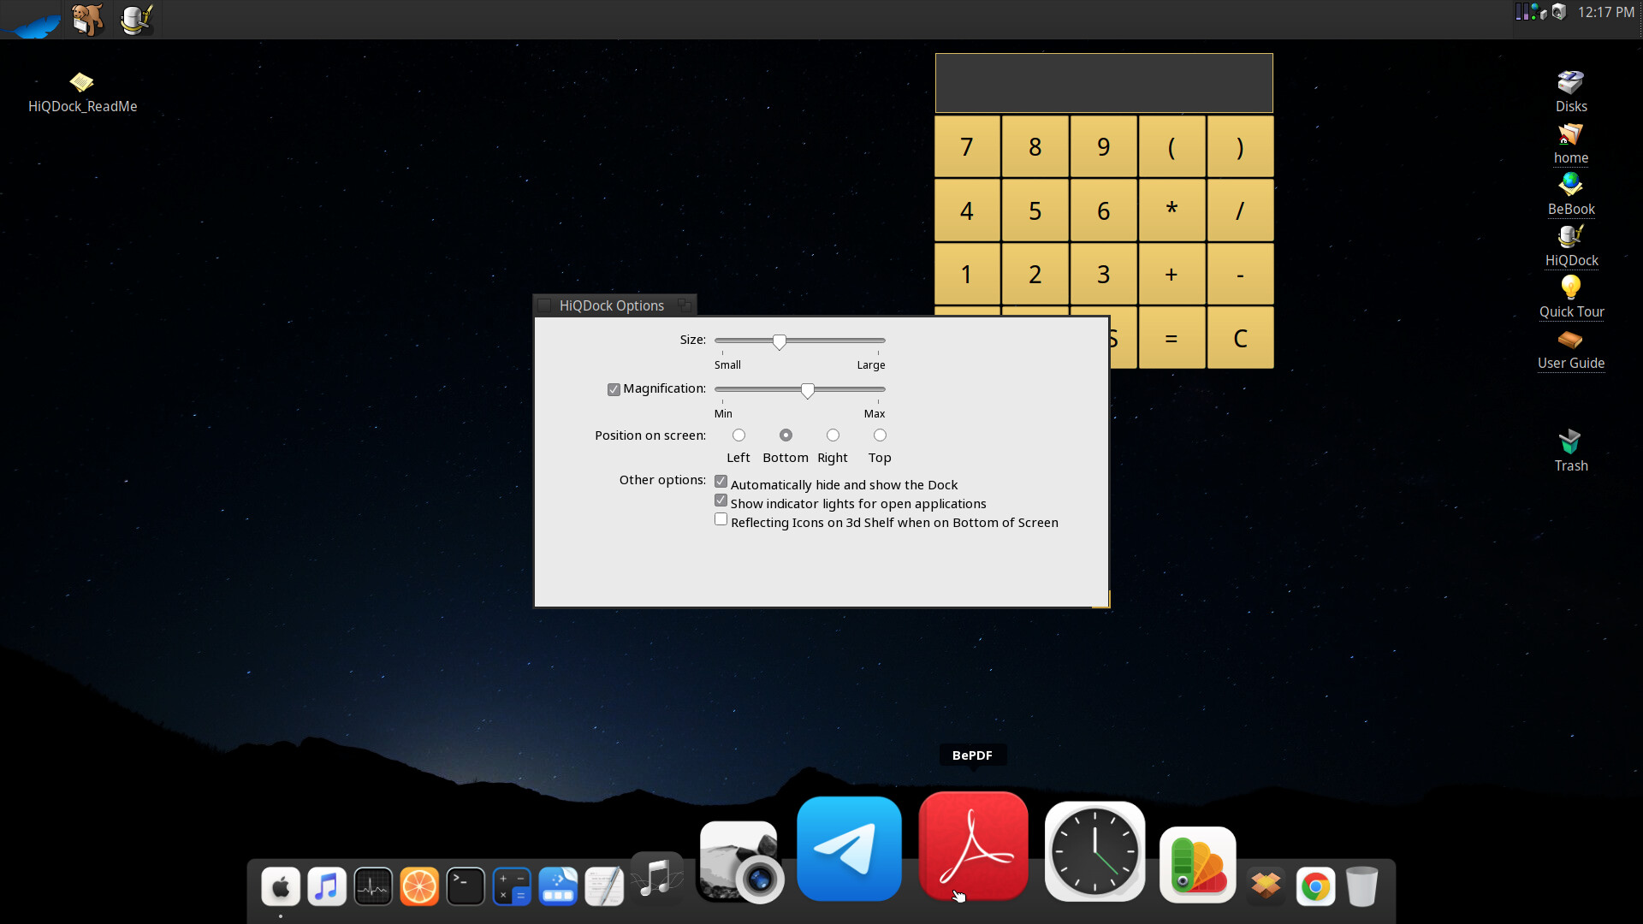Viewport: 1643px width, 924px height.
Task: Open the orange slice app icon
Action: click(419, 886)
